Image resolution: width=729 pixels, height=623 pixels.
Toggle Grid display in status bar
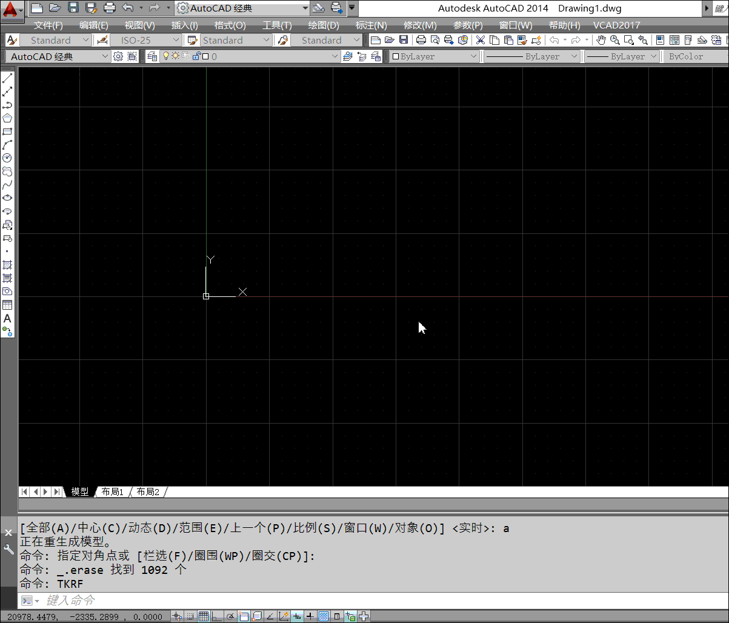(204, 616)
